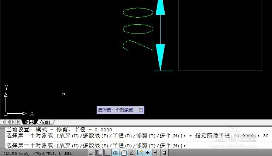This screenshot has height=156, width=272.
Task: Open Quick Properties icon in status bar
Action: 164,153
